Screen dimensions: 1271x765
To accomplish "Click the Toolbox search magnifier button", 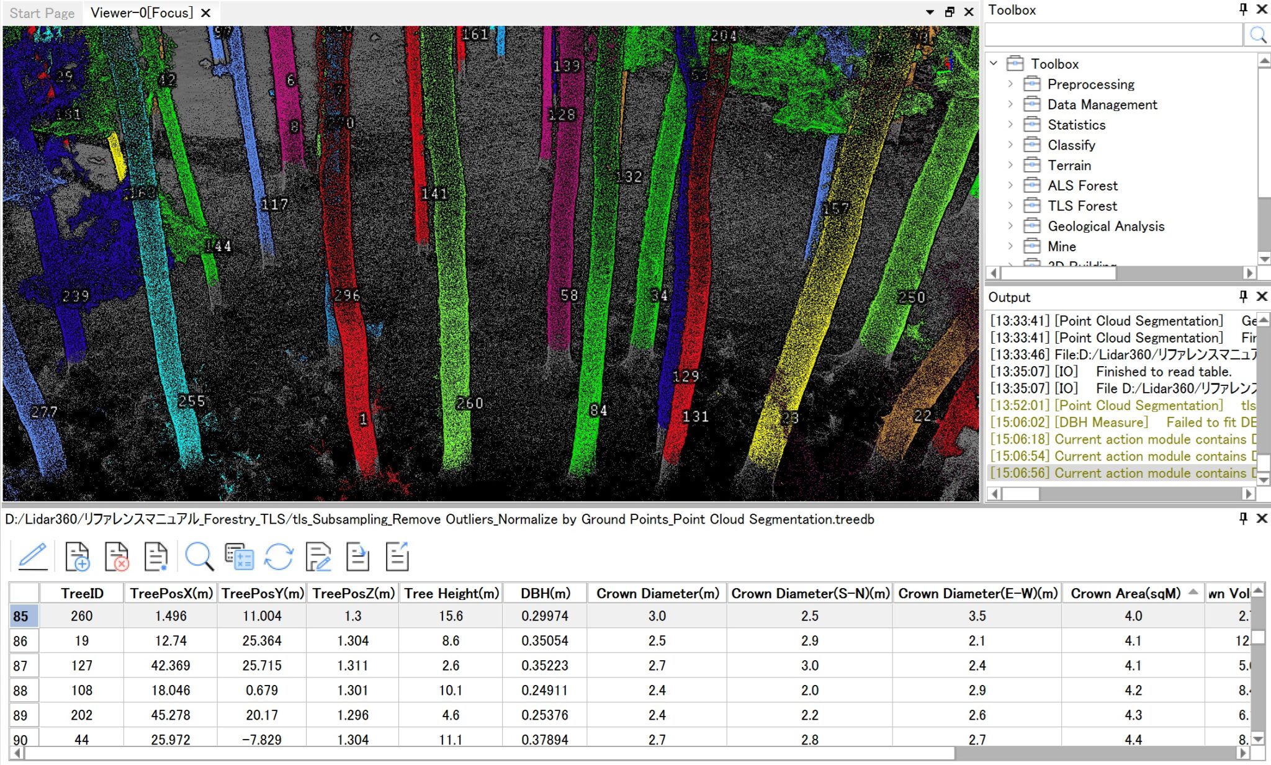I will (x=1257, y=35).
